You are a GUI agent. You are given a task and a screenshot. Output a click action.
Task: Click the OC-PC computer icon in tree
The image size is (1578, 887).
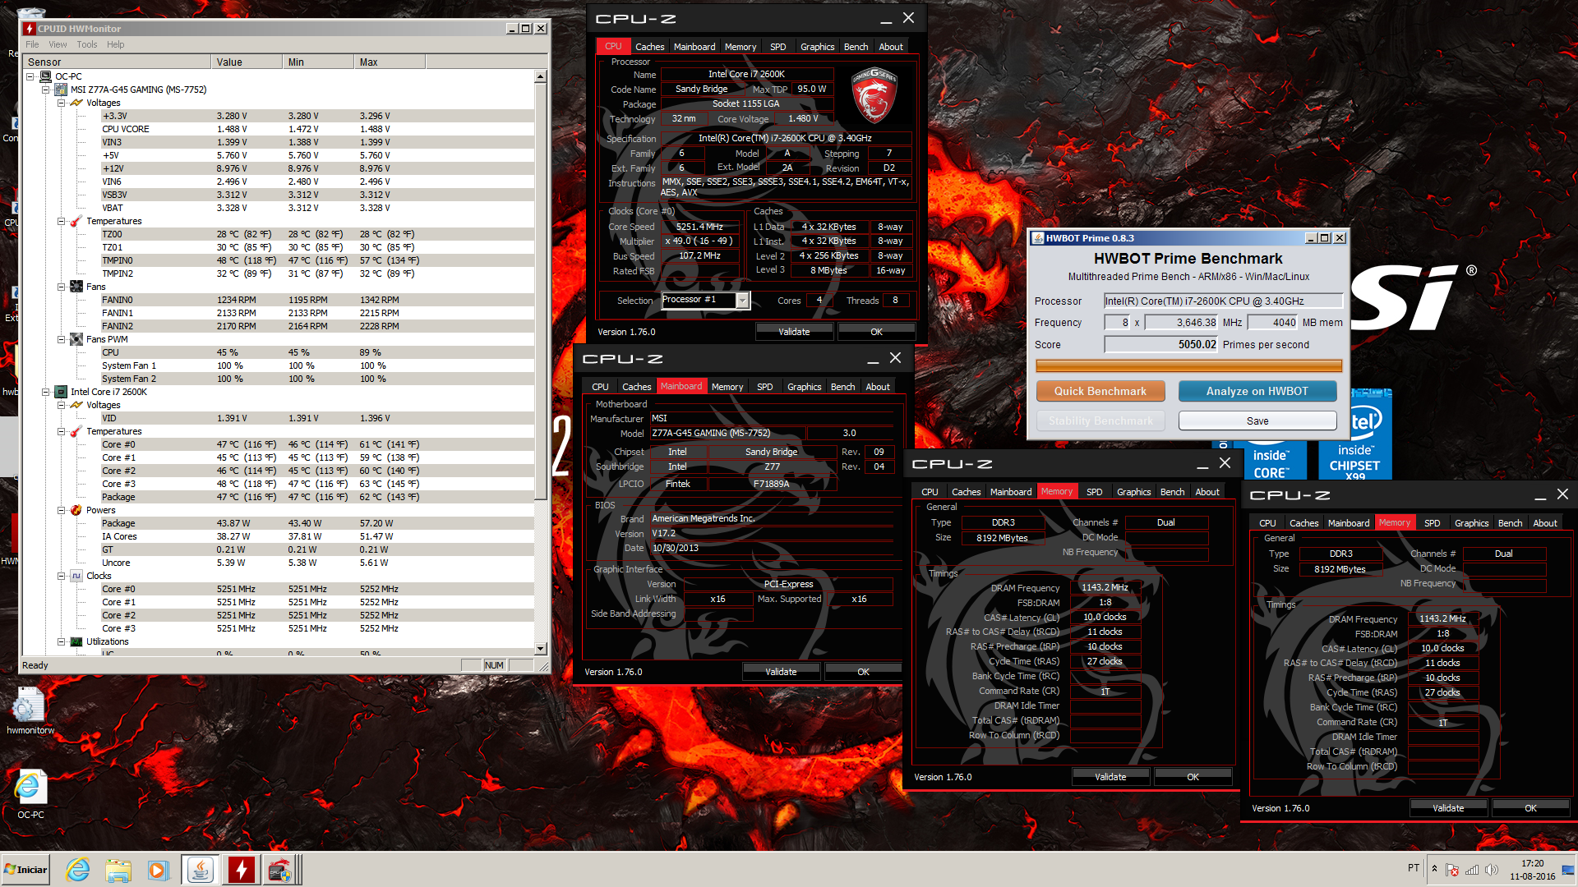[x=46, y=76]
